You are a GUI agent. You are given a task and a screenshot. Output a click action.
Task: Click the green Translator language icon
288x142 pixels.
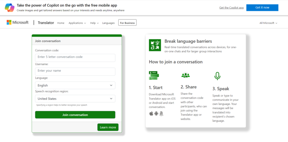[155, 45]
